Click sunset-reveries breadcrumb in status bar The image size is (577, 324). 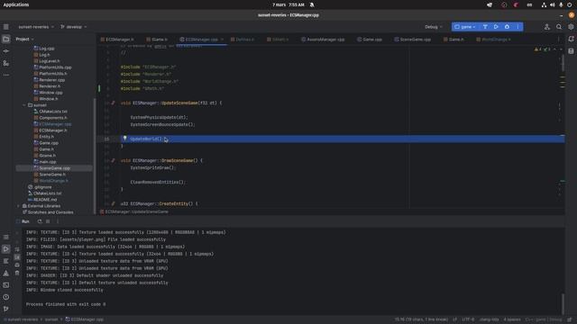coord(21,319)
